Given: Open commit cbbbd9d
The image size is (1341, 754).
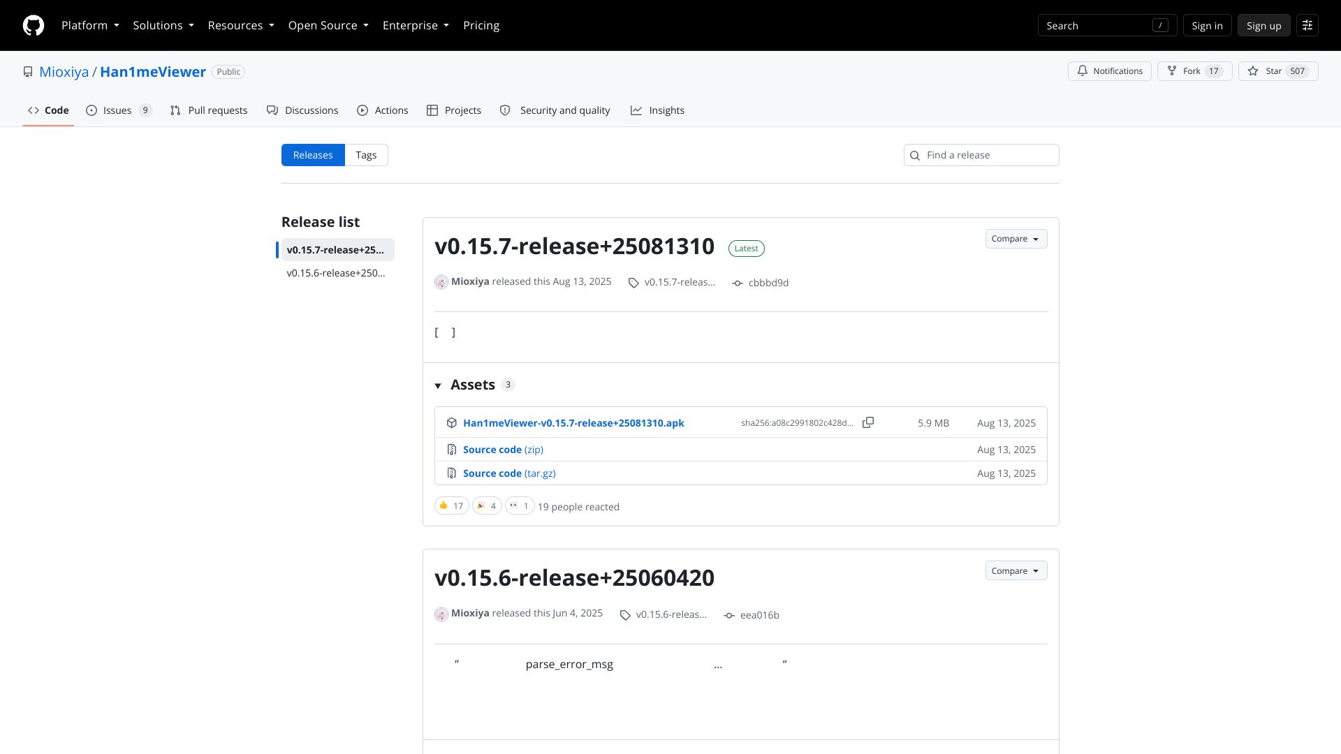Looking at the screenshot, I should [768, 283].
